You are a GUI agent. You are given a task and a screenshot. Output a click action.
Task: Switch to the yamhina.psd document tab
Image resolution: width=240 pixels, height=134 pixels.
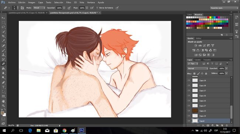coord(27,13)
